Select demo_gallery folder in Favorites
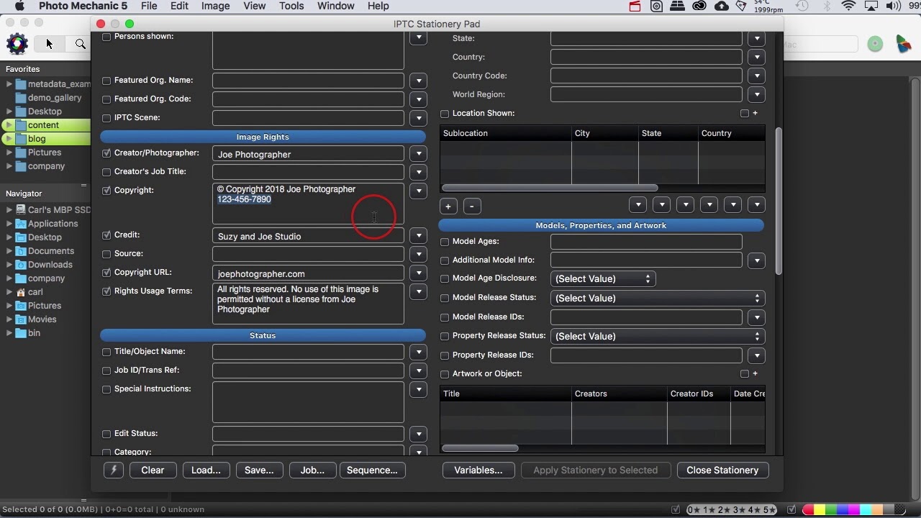The height and width of the screenshot is (518, 921). [x=55, y=98]
